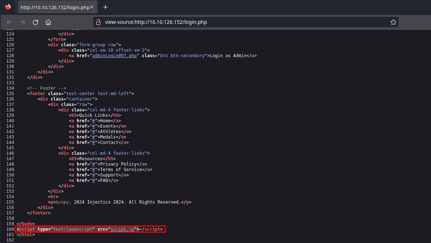Viewport: 431px width, 243px height.
Task: Reload the current page
Action: tap(35, 22)
